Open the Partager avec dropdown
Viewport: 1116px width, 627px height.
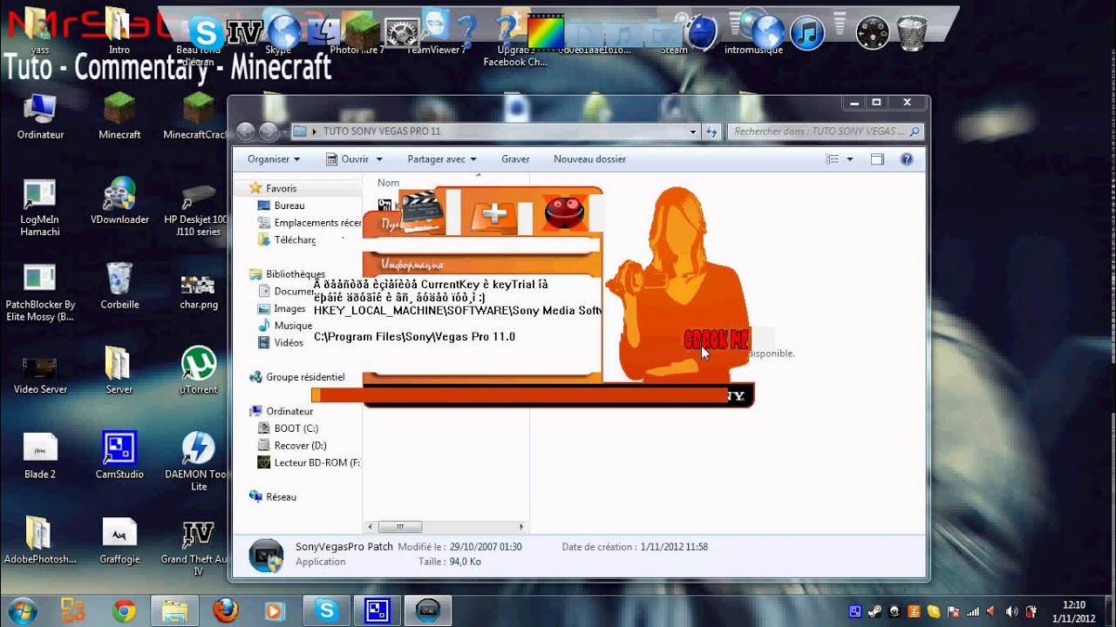click(x=442, y=159)
